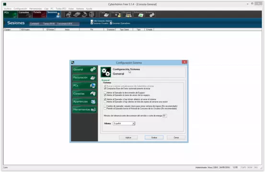Click the printer icon in the toolbar
This screenshot has width=265, height=172.
click(69, 14)
